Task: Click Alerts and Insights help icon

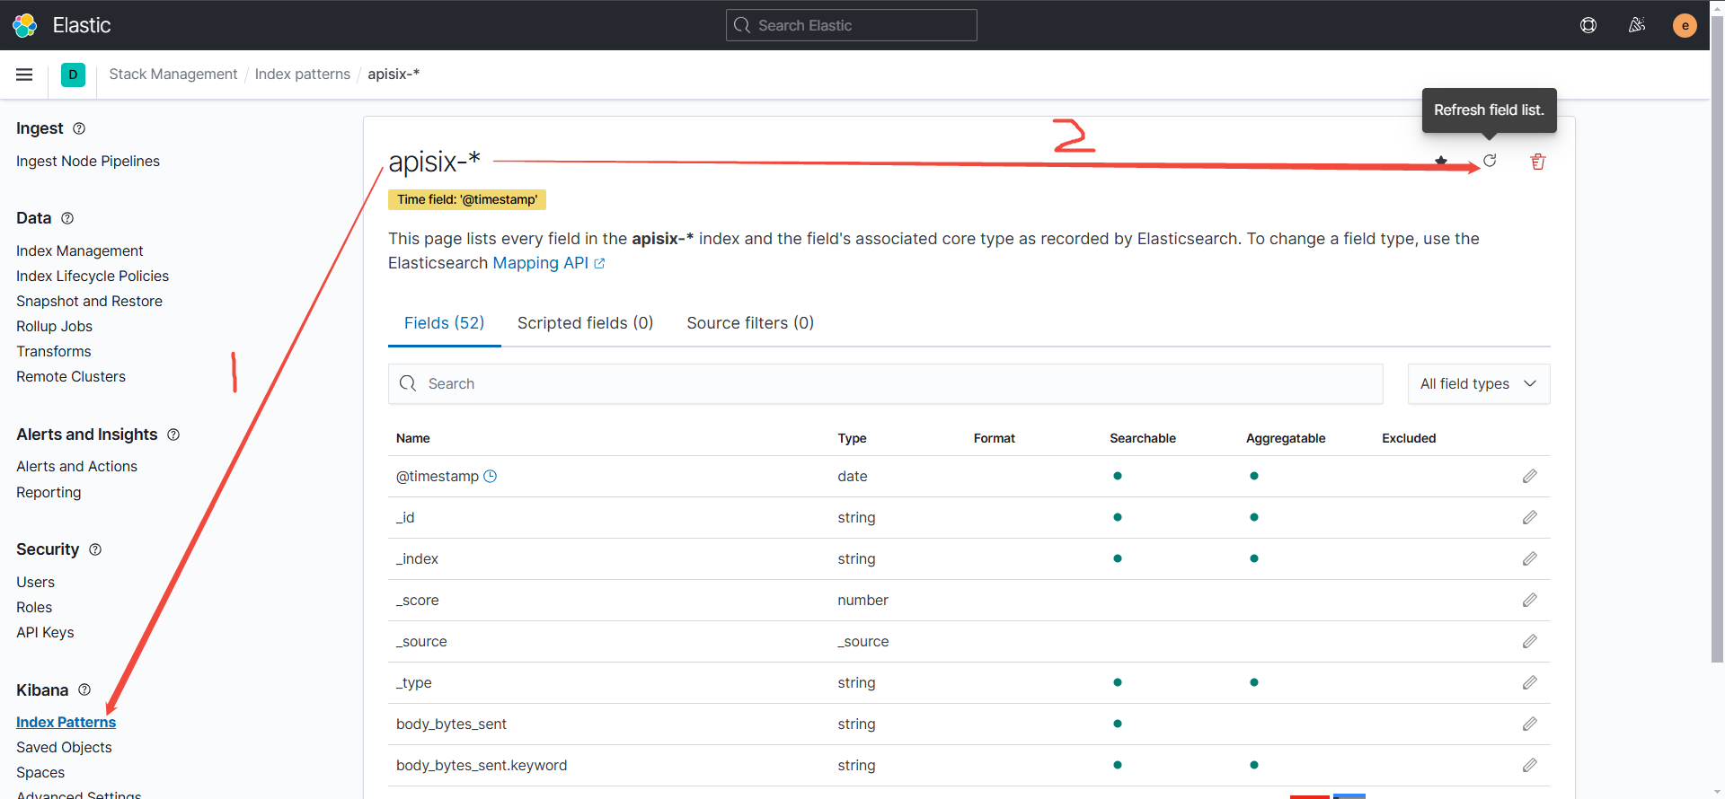Action: (173, 435)
